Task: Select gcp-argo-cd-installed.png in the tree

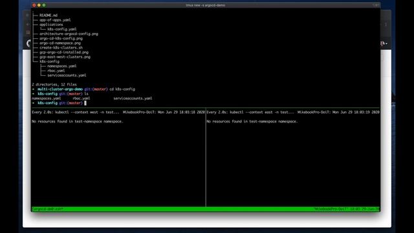Action: click(x=64, y=52)
